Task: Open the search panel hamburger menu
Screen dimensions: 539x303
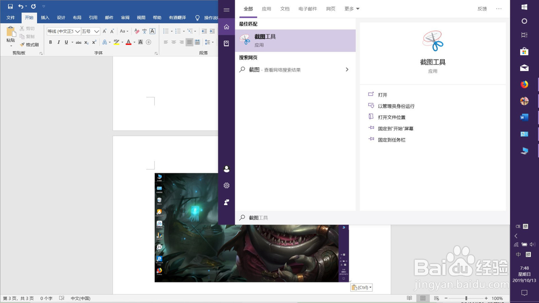Action: point(226,10)
